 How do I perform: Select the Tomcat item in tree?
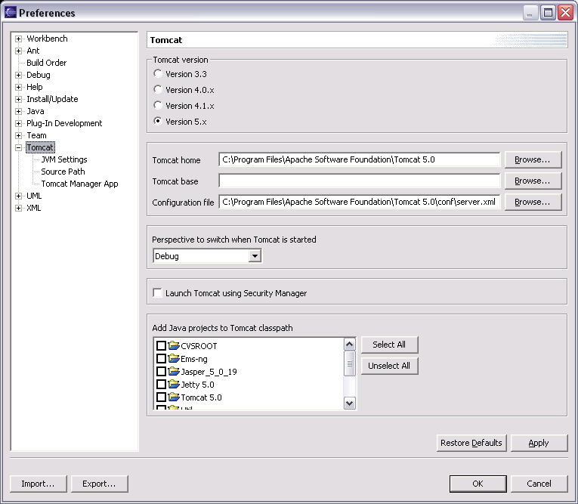click(40, 147)
